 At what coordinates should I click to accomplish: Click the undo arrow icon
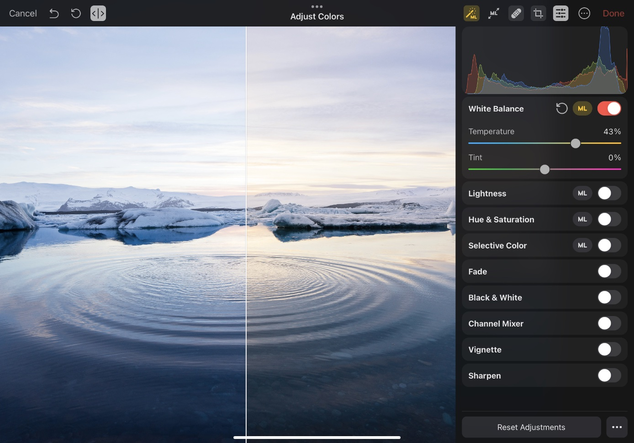click(x=54, y=13)
